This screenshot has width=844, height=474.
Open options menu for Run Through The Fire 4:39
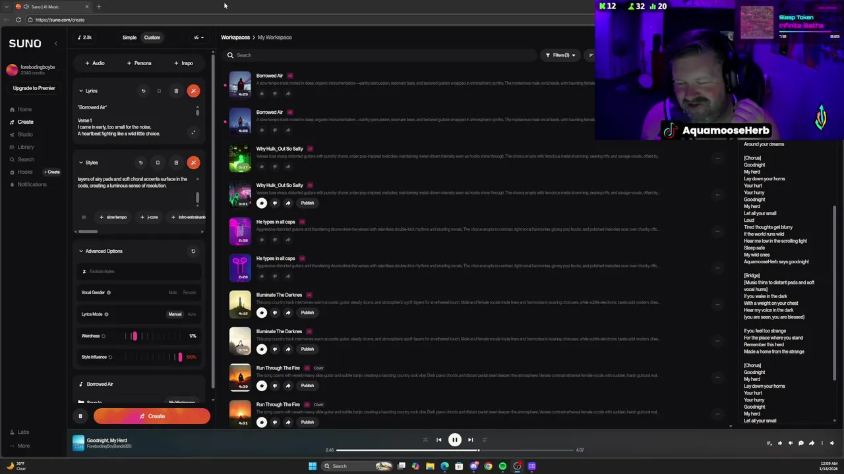(717, 378)
